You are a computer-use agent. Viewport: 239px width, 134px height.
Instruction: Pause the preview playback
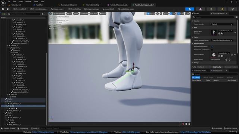click(x=186, y=124)
